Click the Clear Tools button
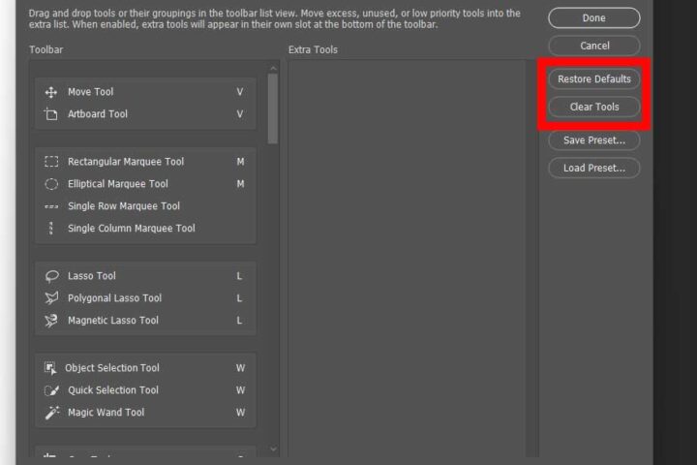 (594, 107)
